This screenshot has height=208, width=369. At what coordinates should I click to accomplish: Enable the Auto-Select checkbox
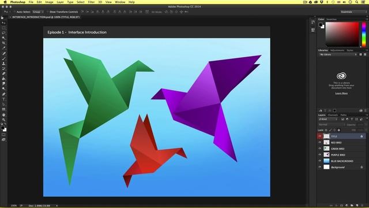pos(14,12)
